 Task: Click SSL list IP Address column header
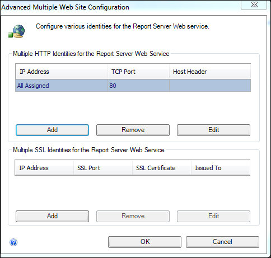[44, 168]
